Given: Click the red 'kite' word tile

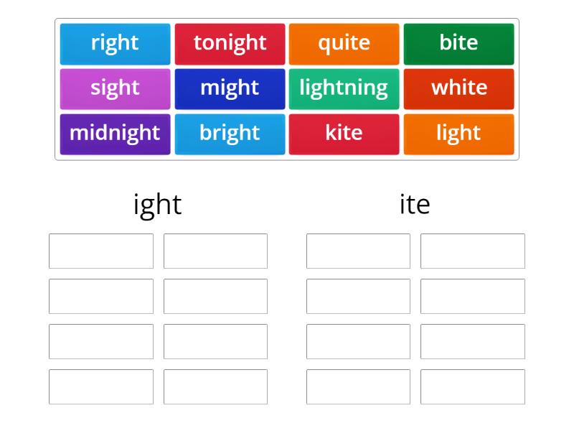Looking at the screenshot, I should point(344,134).
